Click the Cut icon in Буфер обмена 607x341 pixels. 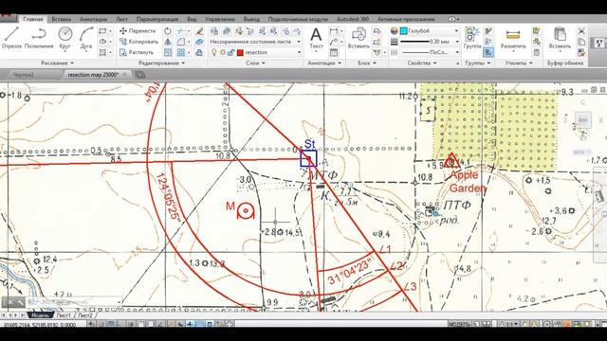(581, 31)
